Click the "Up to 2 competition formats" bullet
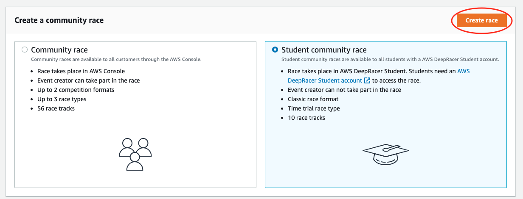523x199 pixels. [x=76, y=90]
